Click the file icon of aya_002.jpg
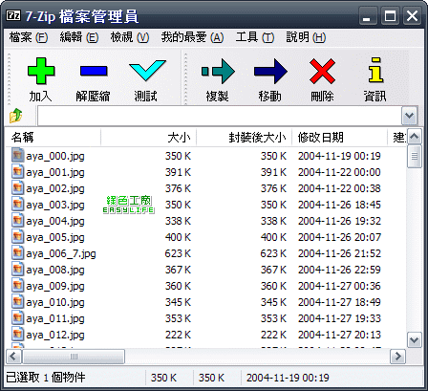 click(17, 187)
